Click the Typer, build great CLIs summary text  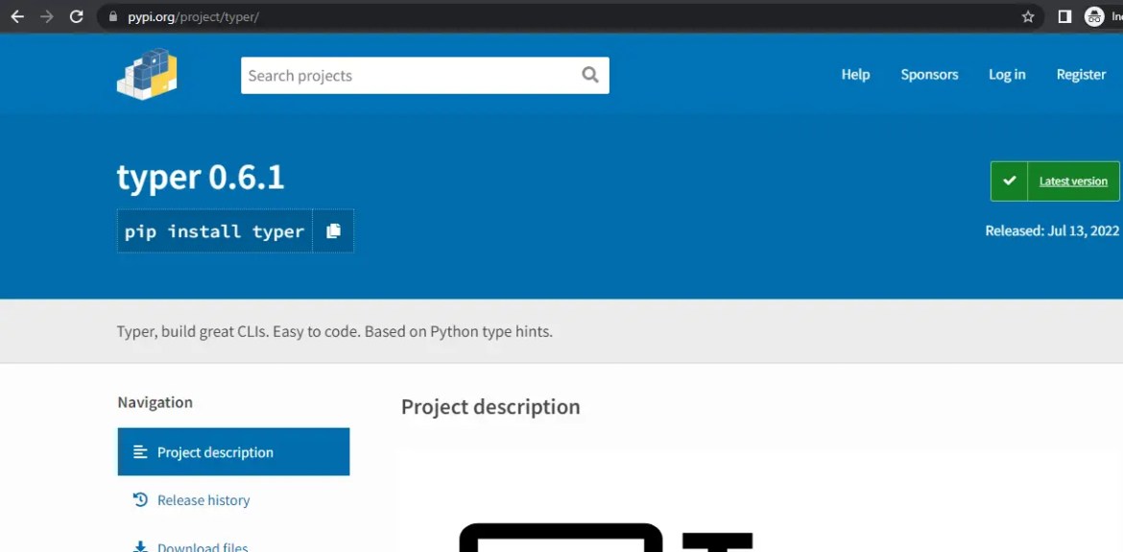tap(334, 331)
